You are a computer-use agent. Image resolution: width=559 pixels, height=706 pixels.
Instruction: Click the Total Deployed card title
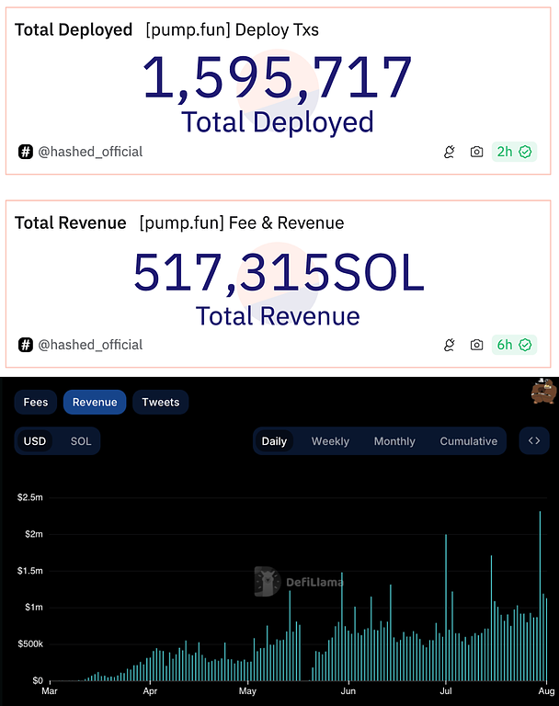pyautogui.click(x=74, y=29)
